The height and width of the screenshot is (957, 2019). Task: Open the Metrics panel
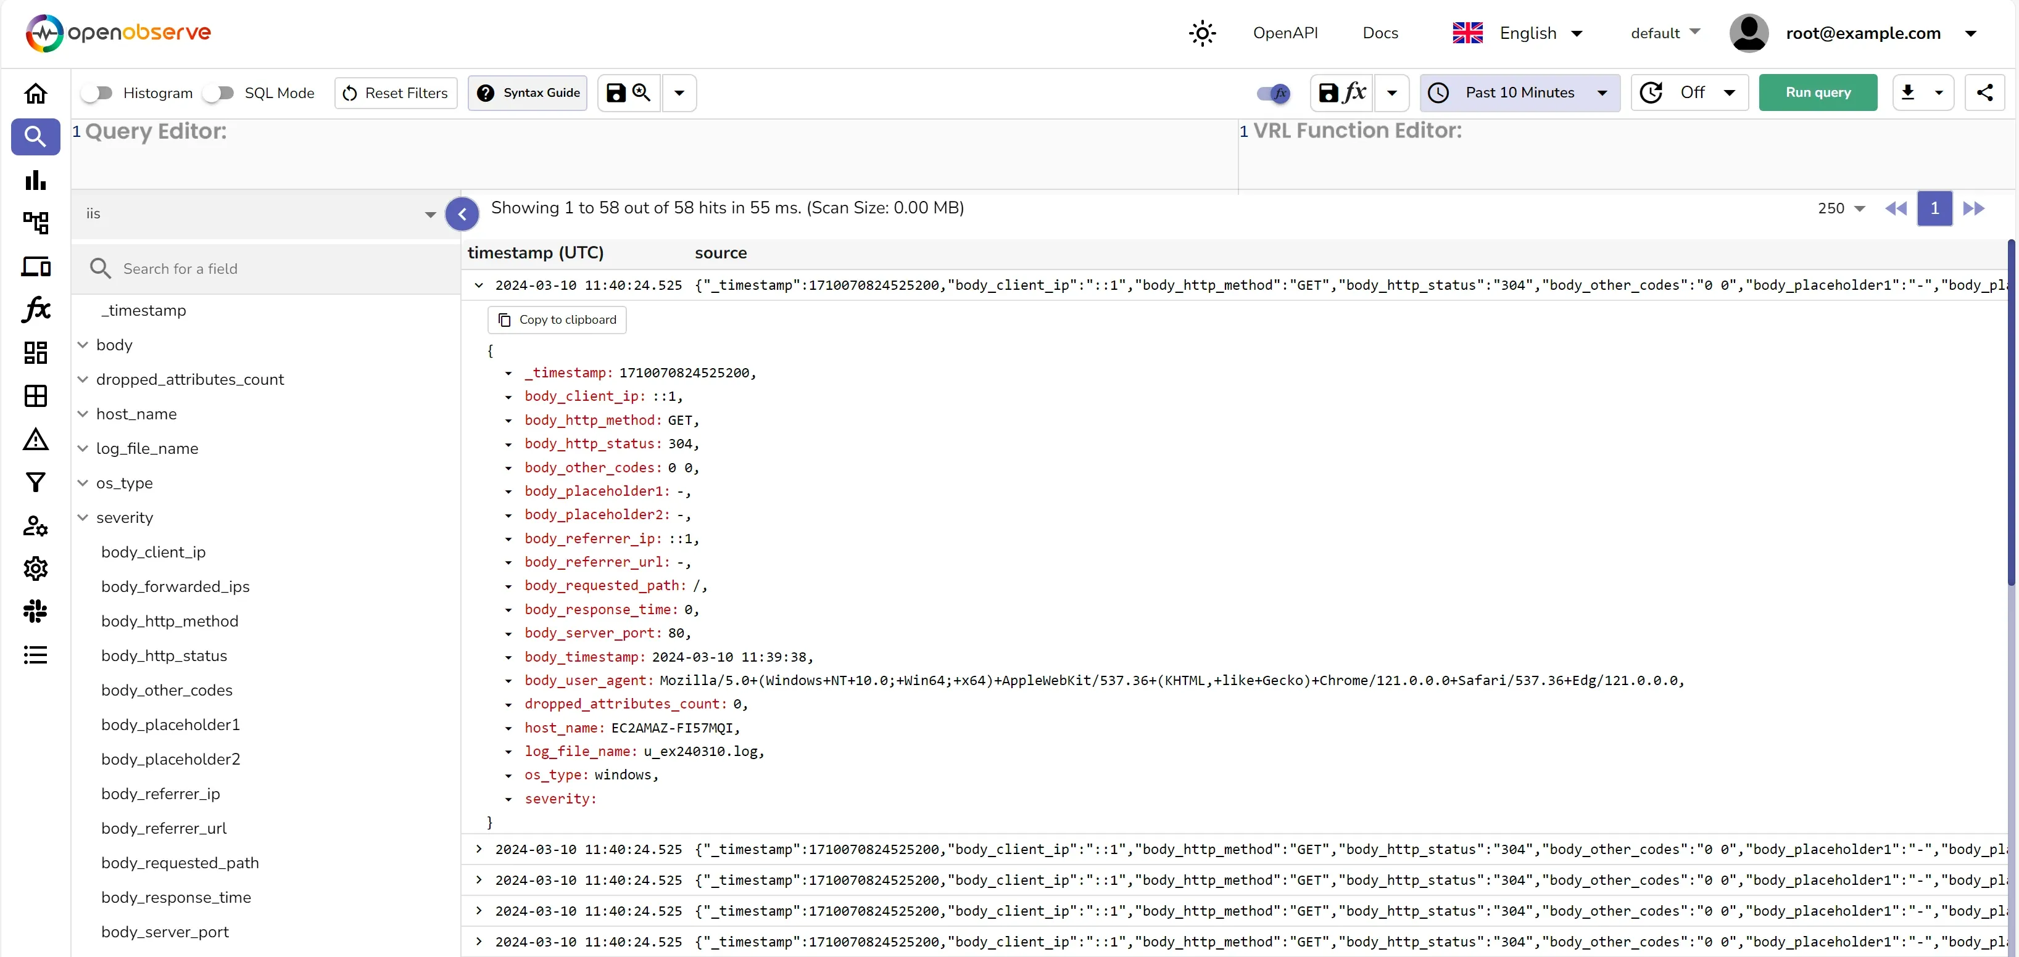(x=35, y=181)
